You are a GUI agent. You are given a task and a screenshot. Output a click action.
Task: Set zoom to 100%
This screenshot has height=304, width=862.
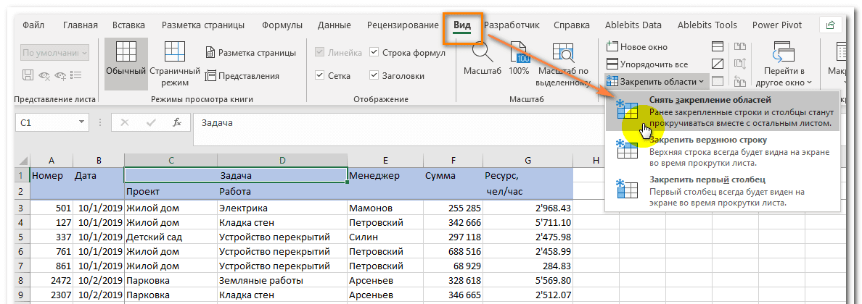518,59
